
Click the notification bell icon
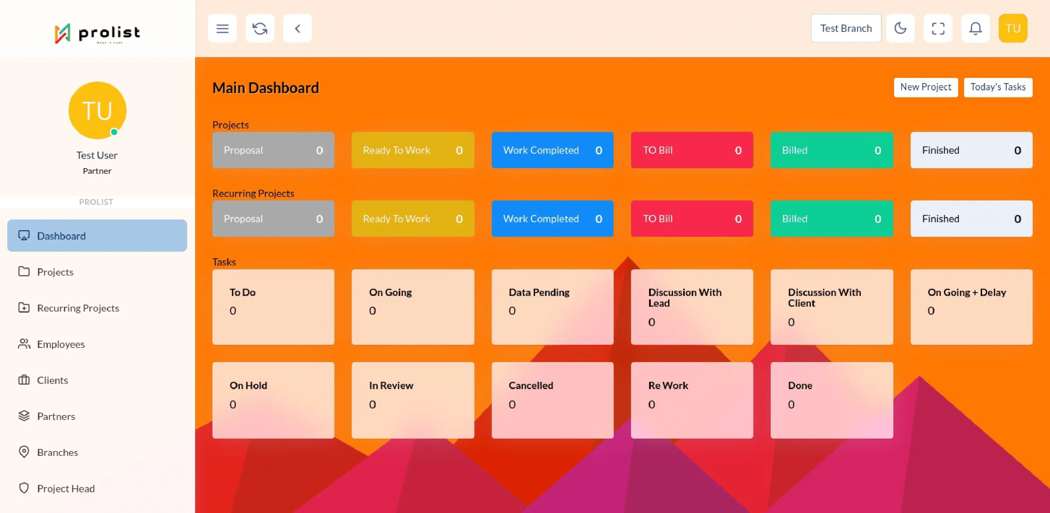pyautogui.click(x=976, y=28)
